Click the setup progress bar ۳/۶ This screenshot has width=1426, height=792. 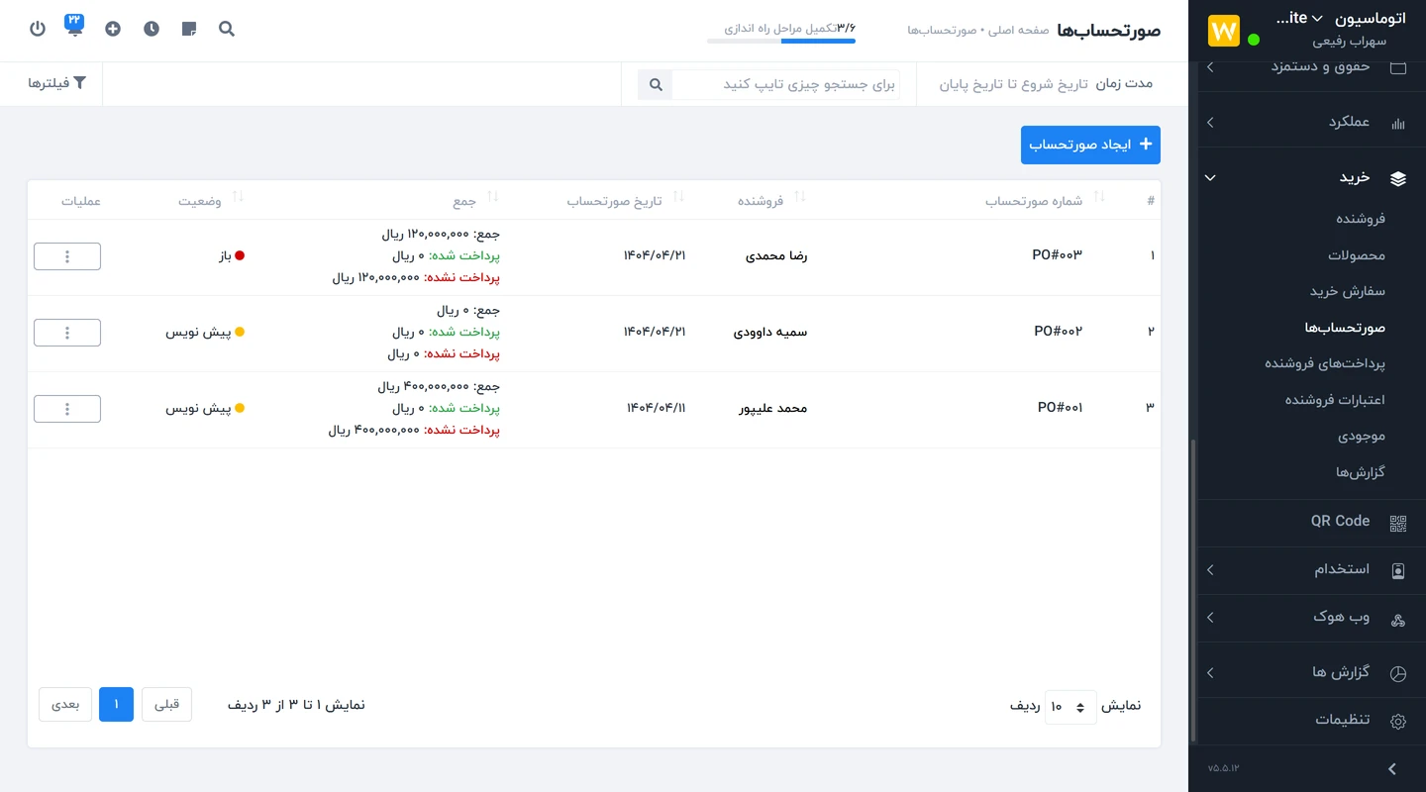click(781, 42)
